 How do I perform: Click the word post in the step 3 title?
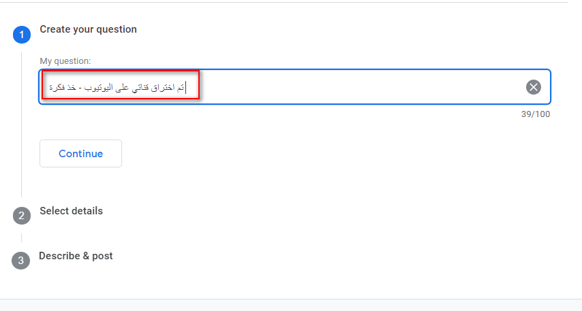pos(102,256)
